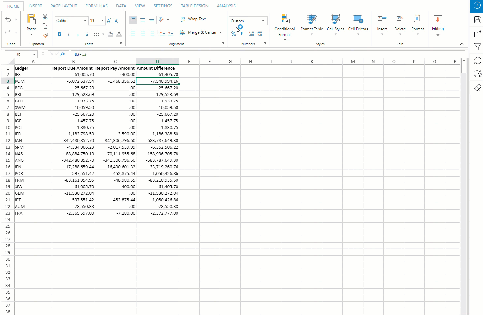Click the save icon in right sidebar
Screen dimensions: 483x315
pyautogui.click(x=477, y=20)
